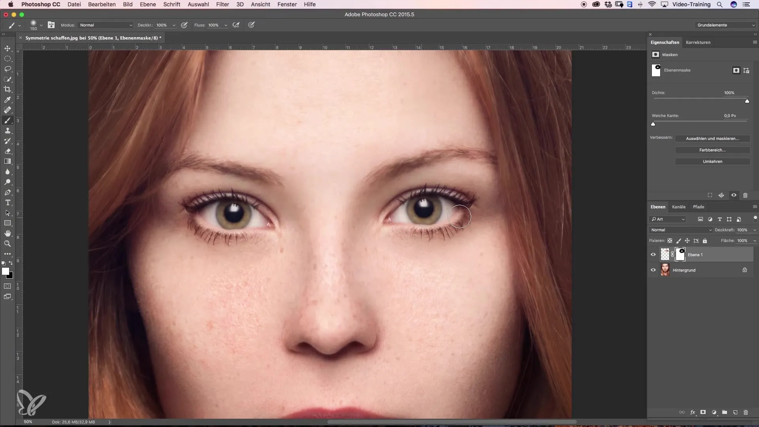Hide the Ebene 1 layer
Screen dimensions: 759x427
click(x=653, y=255)
